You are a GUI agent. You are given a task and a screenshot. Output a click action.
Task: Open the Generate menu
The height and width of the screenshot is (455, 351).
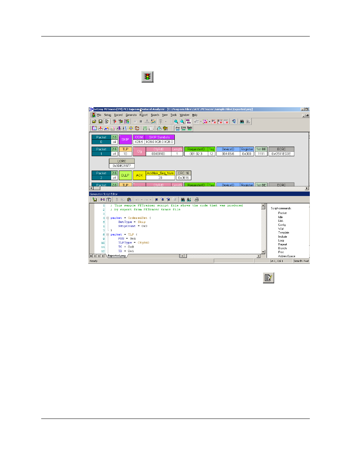(x=131, y=115)
